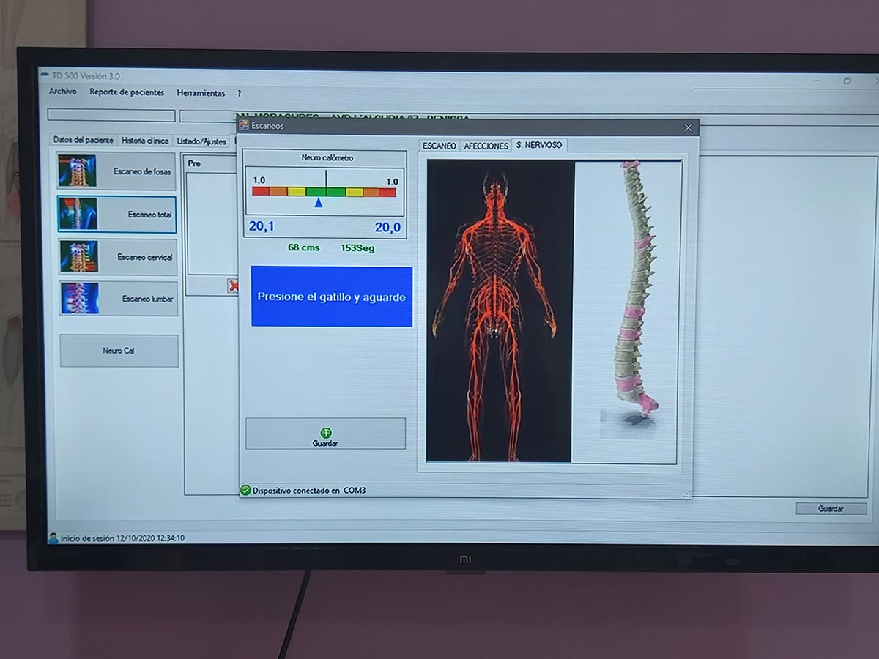Click the green device connected status icon
Image resolution: width=879 pixels, height=659 pixels.
[245, 491]
